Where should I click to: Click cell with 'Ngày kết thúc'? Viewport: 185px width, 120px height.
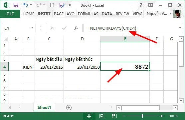click(x=82, y=59)
